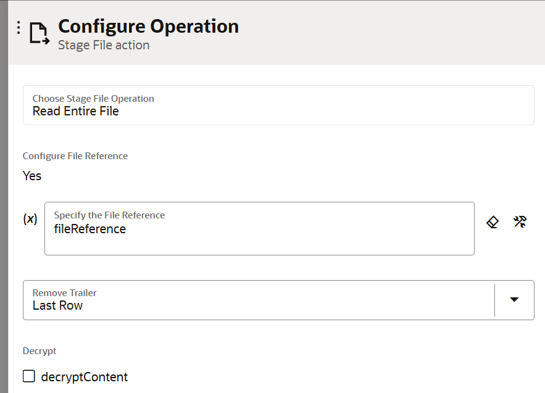Image resolution: width=545 pixels, height=393 pixels.
Task: Click the gray panel edge bar on left
Action: coord(4,197)
